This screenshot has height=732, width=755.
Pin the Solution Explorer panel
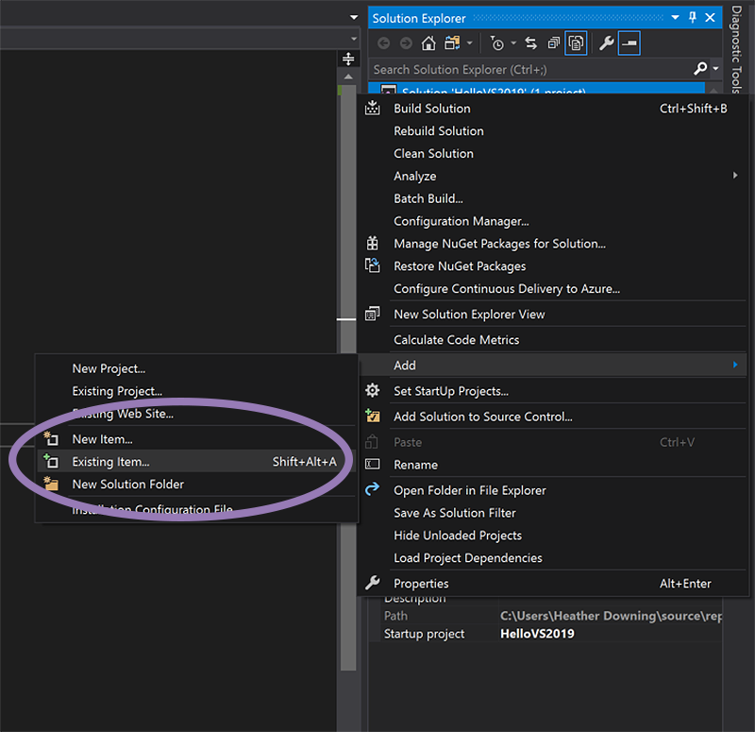point(693,18)
